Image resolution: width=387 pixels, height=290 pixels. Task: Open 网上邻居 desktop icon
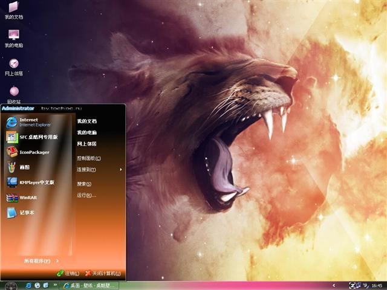pyautogui.click(x=14, y=67)
